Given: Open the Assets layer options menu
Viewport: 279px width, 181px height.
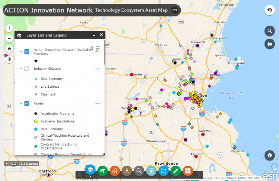Looking at the screenshot, I should point(97,103).
